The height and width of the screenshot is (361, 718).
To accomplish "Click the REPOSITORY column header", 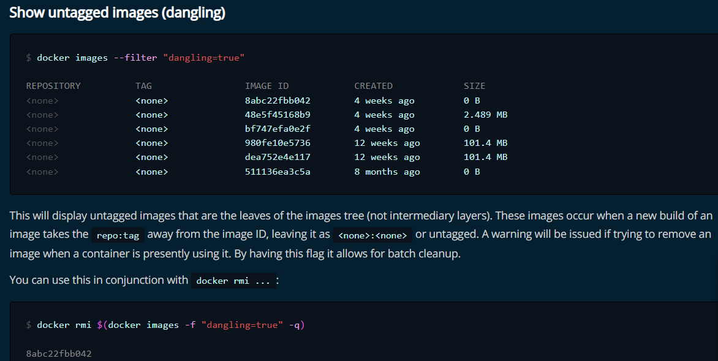I will pos(53,86).
